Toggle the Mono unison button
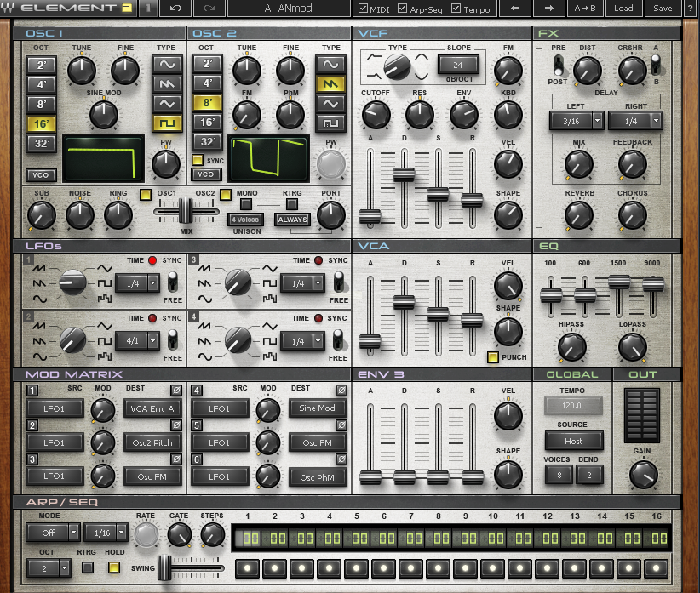 tap(245, 204)
